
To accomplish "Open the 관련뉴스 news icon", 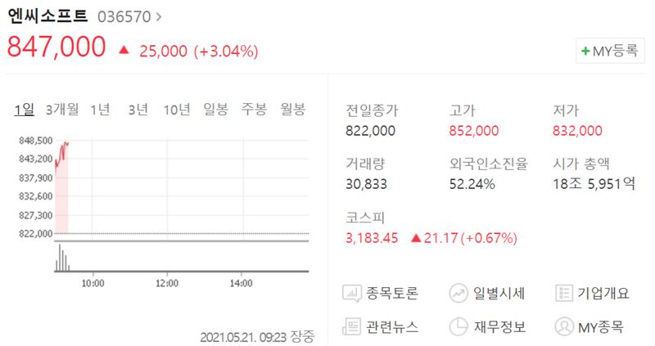I will 352,326.
